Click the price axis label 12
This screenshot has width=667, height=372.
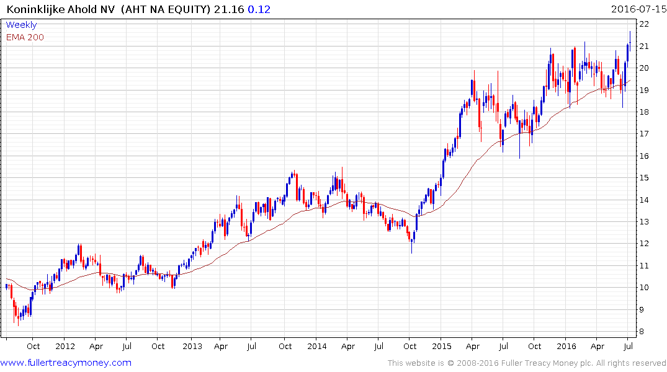pos(644,244)
